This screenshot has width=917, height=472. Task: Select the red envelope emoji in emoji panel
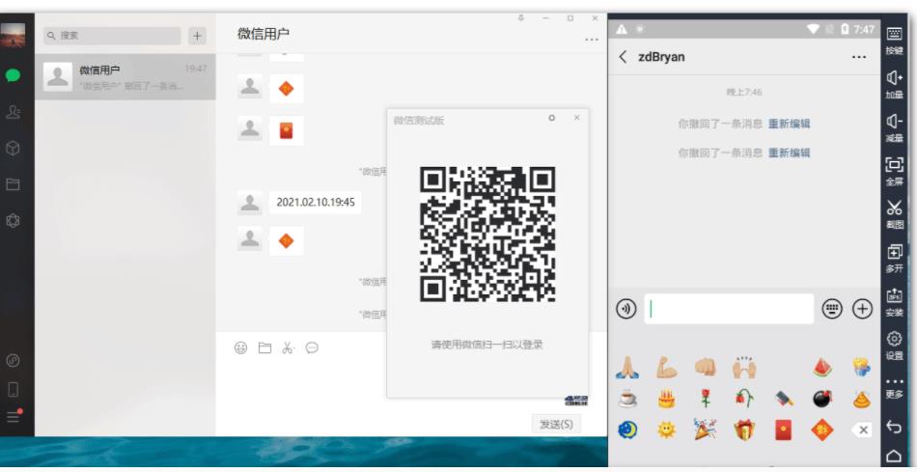click(x=784, y=431)
